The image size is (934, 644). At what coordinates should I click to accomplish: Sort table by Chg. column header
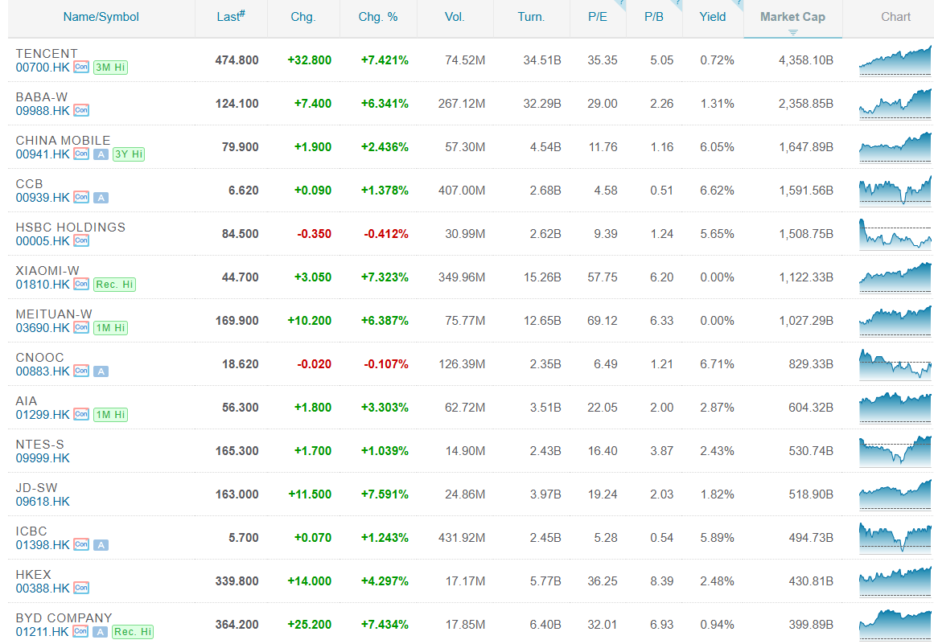pyautogui.click(x=303, y=17)
